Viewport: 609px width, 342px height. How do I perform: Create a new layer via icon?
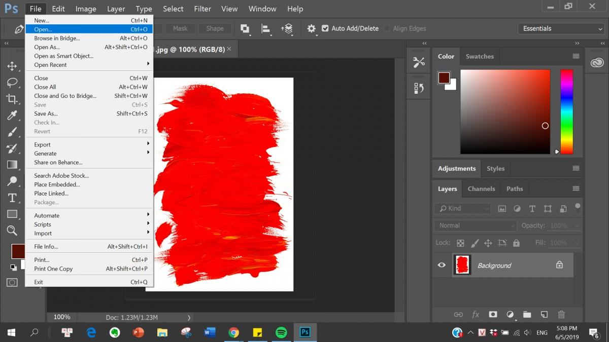click(x=544, y=315)
